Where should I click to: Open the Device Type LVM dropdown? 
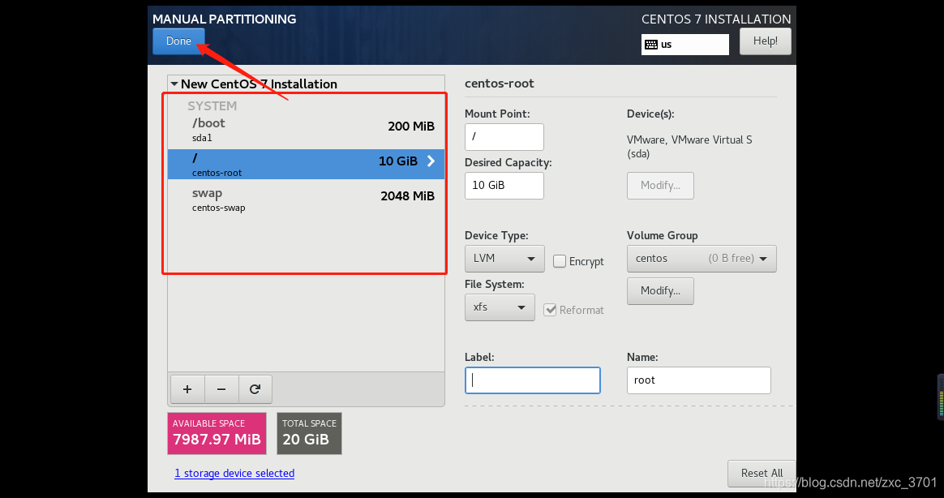point(504,259)
